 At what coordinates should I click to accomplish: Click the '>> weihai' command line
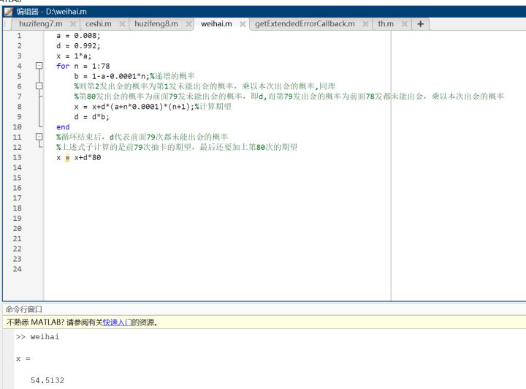click(x=37, y=336)
